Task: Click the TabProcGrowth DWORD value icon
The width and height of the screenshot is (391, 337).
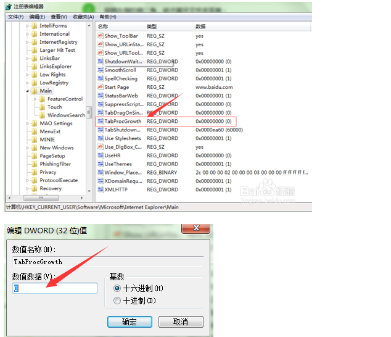Action: pos(100,122)
